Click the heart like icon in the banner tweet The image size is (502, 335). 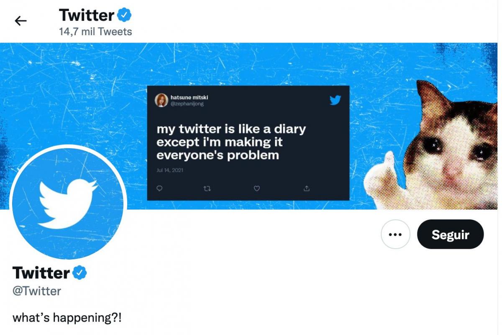(257, 188)
